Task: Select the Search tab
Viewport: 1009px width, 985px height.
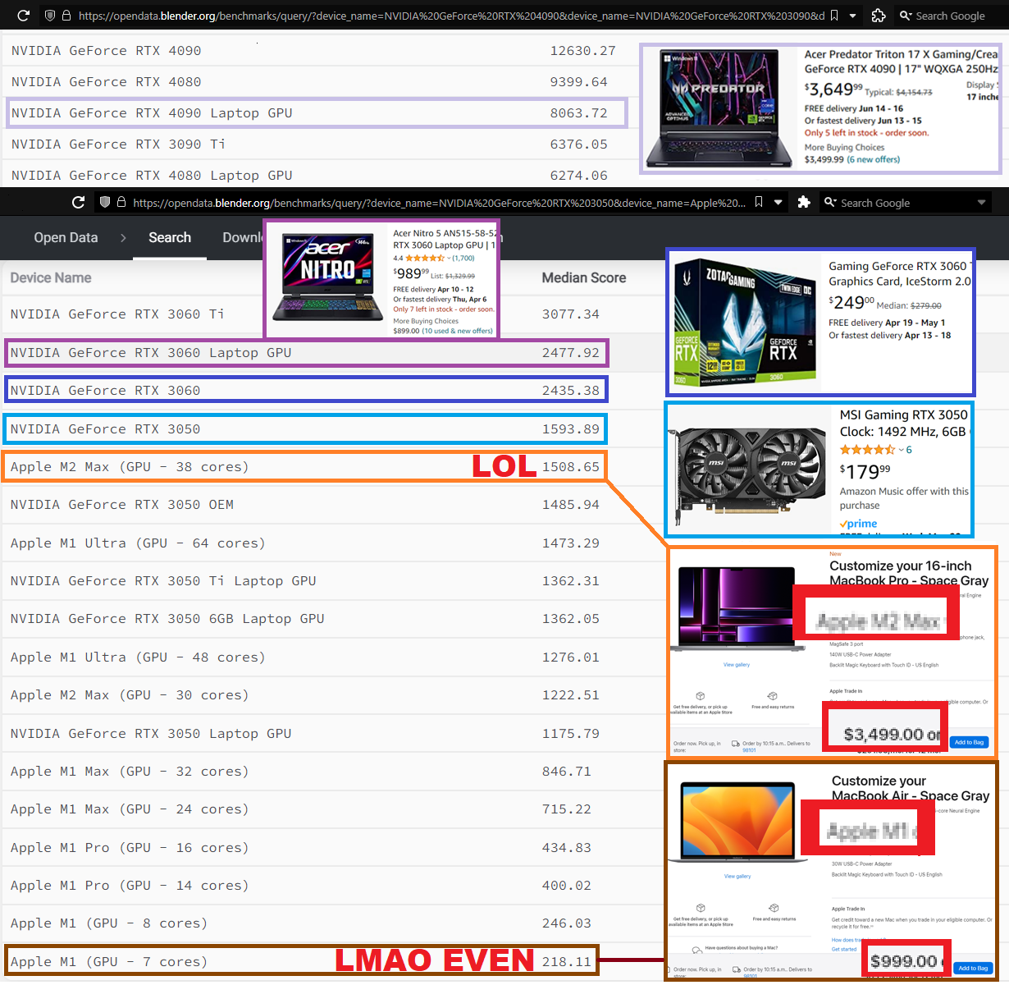Action: click(170, 237)
